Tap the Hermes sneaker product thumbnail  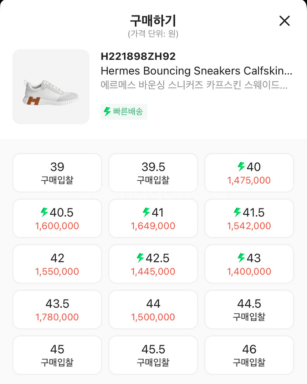(x=51, y=87)
